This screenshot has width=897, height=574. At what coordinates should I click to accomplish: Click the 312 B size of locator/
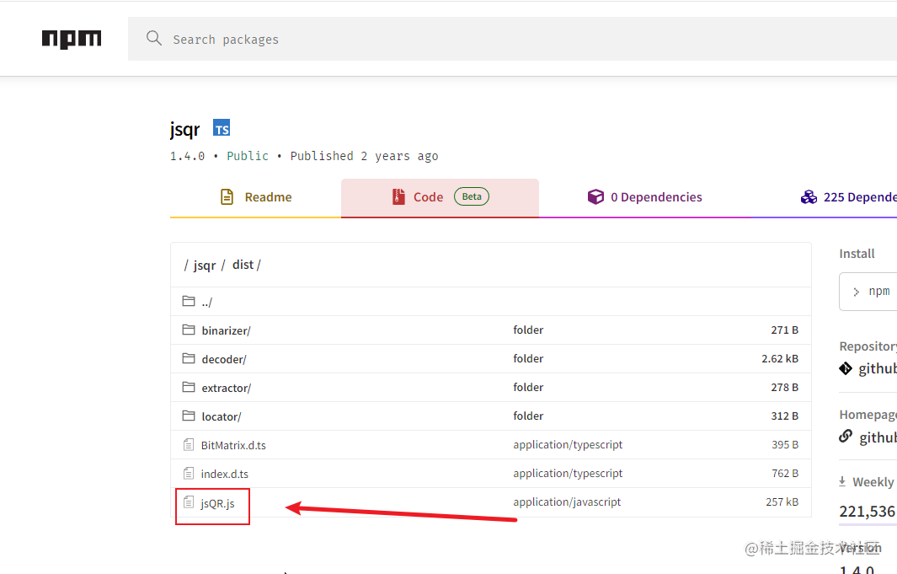tap(784, 416)
